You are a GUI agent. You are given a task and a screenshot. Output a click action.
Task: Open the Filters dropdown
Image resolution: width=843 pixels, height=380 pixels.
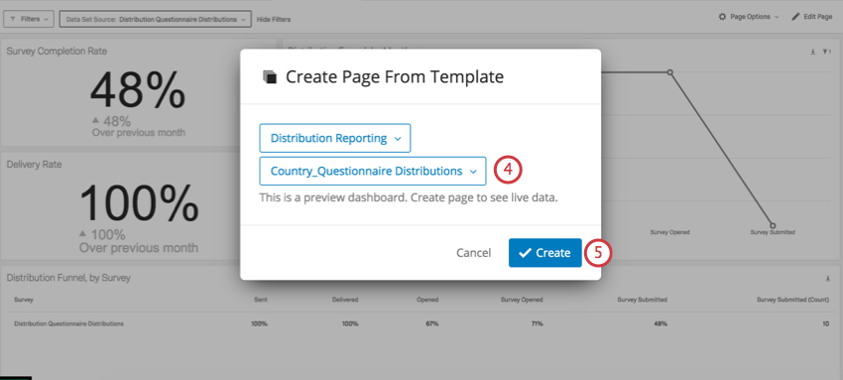point(29,19)
